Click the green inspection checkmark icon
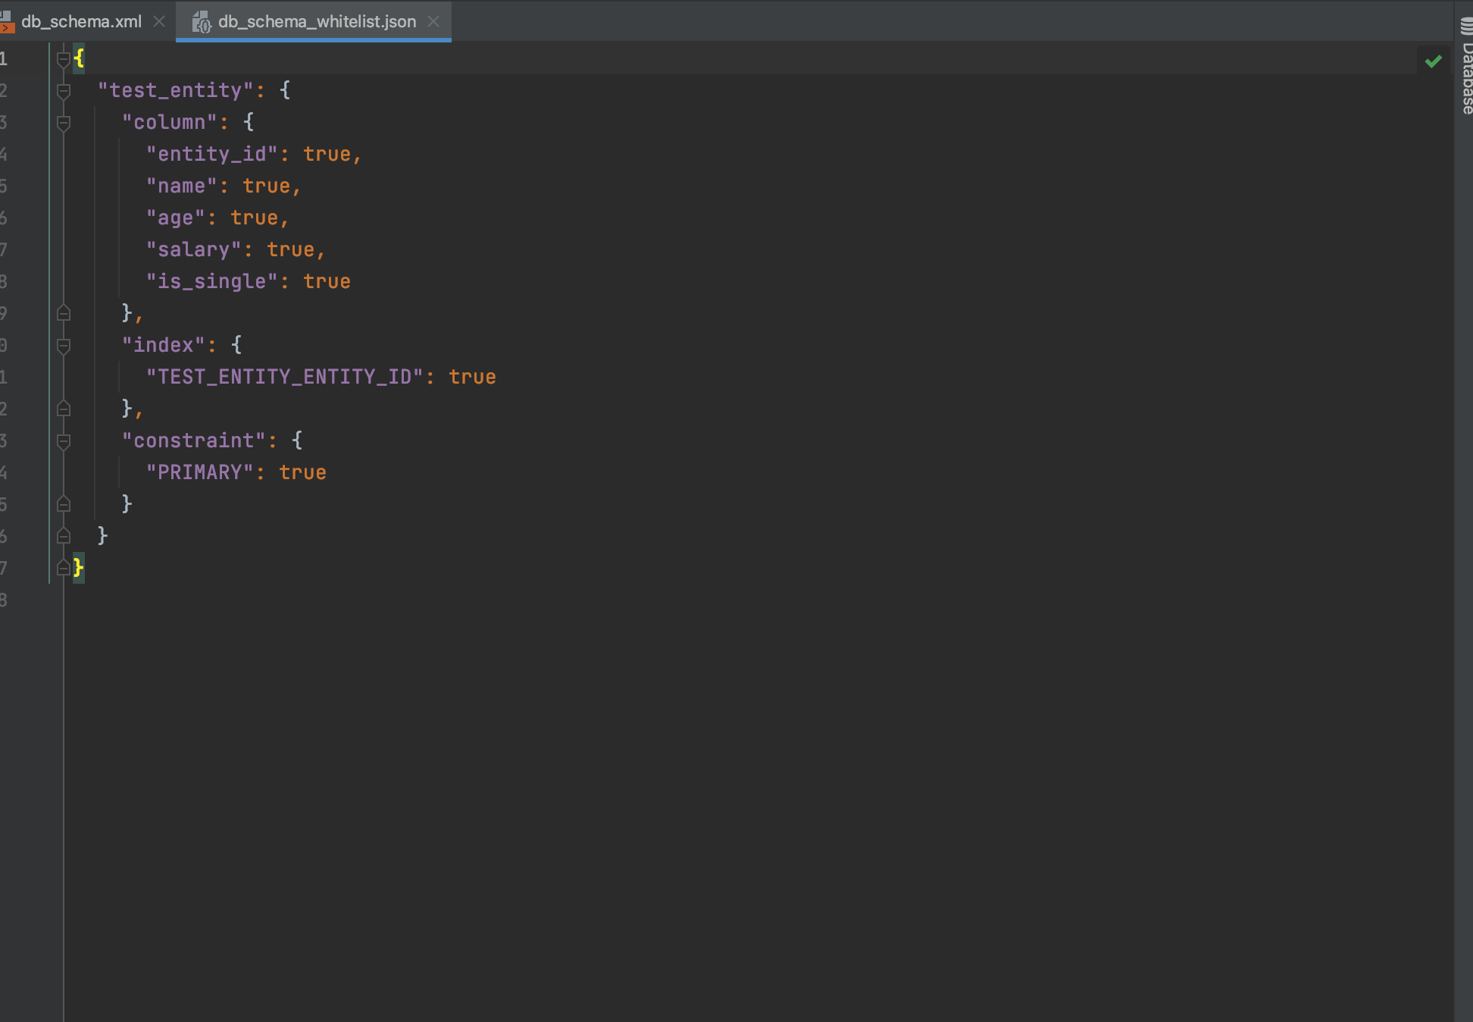Viewport: 1473px width, 1022px height. click(x=1432, y=61)
